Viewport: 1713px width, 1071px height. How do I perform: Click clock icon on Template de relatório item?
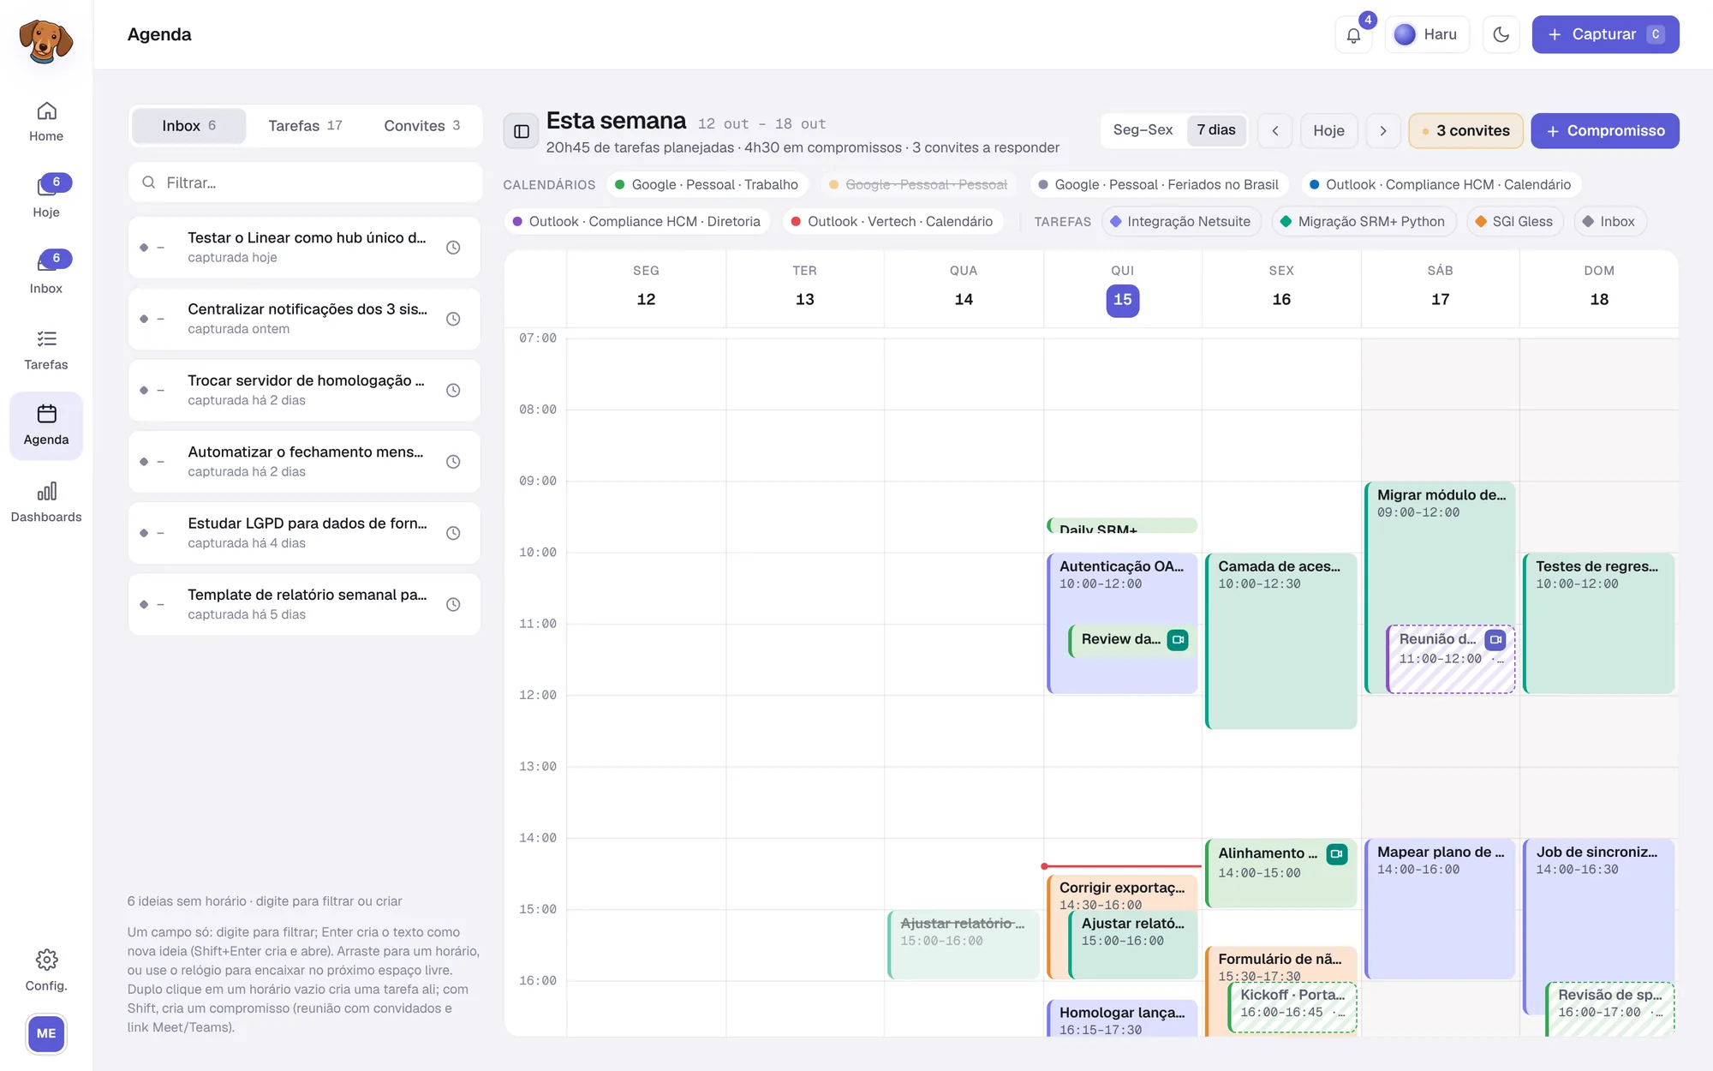454,604
